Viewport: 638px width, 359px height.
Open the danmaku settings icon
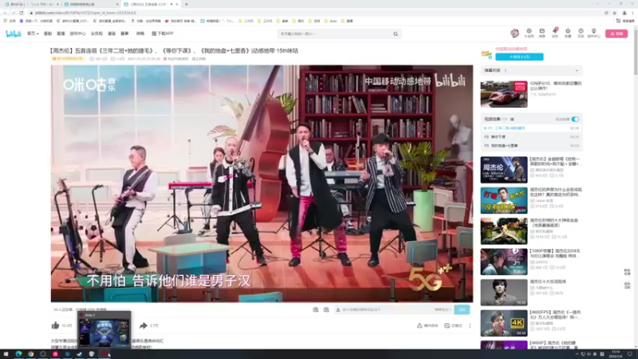(x=326, y=310)
